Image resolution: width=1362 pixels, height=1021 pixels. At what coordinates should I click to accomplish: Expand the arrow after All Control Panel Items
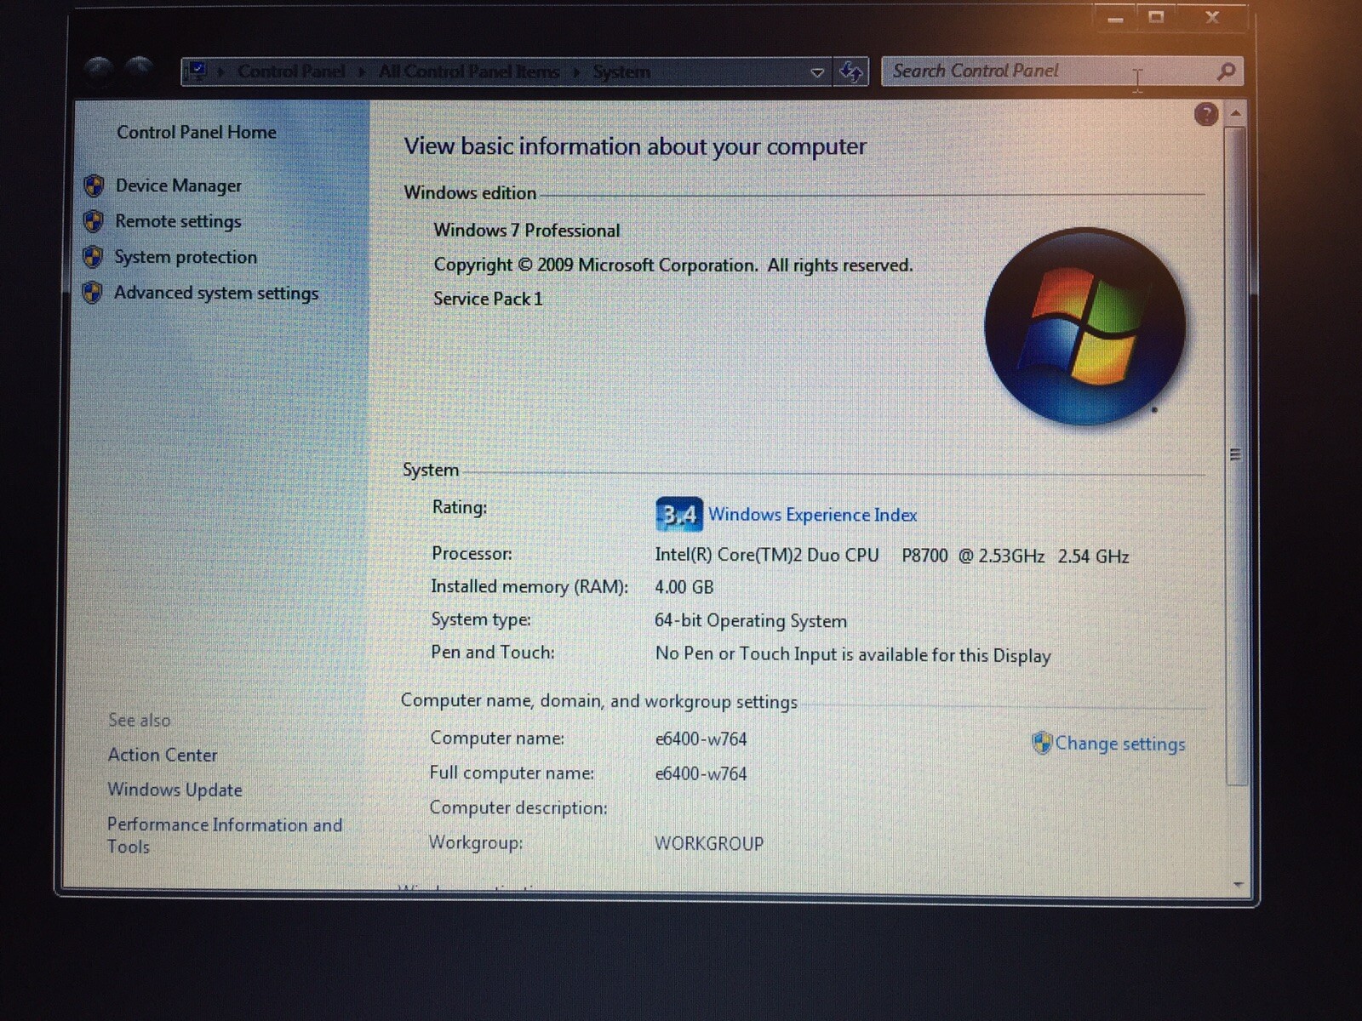(576, 72)
